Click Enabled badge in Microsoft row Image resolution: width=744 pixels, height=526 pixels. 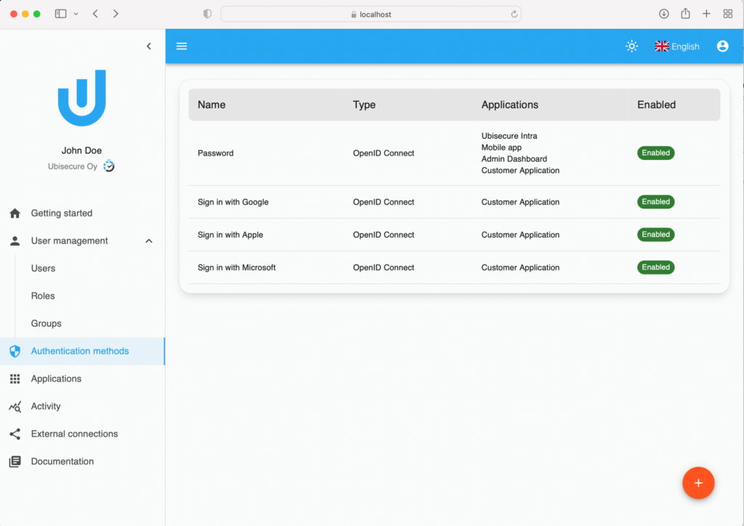click(655, 267)
